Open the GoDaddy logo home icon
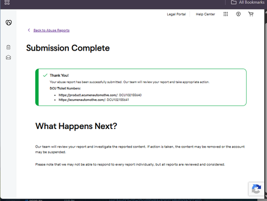Image resolution: width=267 pixels, height=201 pixels. click(9, 22)
